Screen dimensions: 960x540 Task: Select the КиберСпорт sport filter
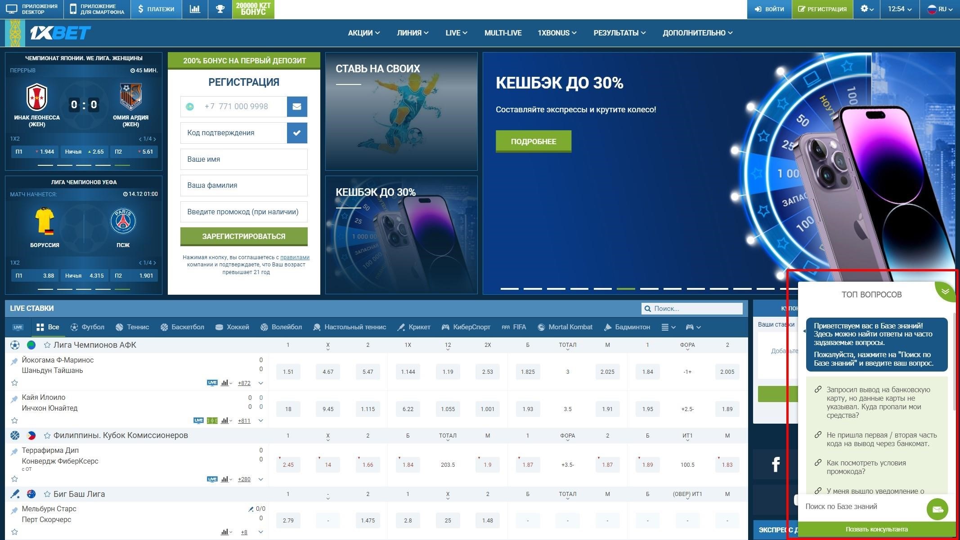tap(466, 327)
